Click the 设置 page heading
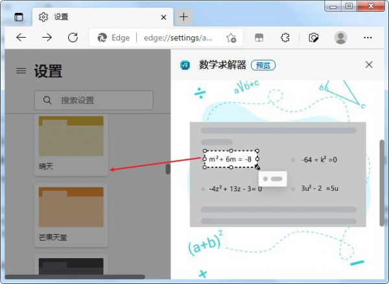 tap(48, 71)
